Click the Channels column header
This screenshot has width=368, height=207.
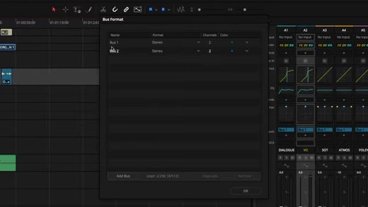(209, 35)
